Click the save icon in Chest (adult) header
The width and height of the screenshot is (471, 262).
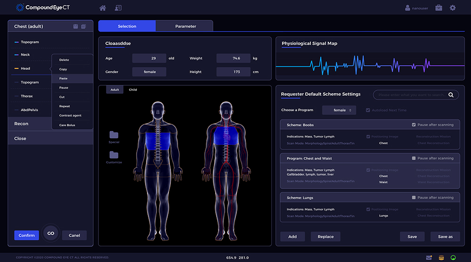(75, 26)
